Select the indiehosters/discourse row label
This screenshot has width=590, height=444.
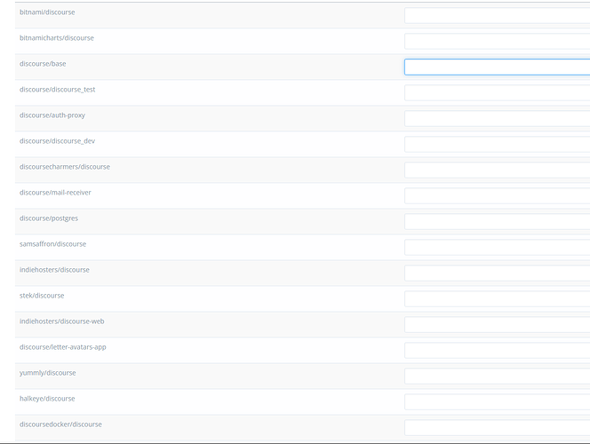(x=54, y=270)
